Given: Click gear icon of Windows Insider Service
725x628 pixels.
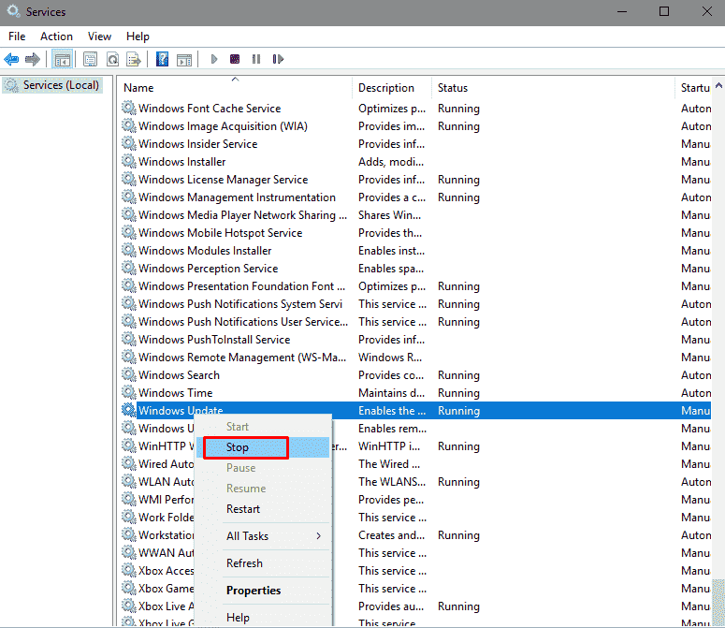Looking at the screenshot, I should [128, 144].
